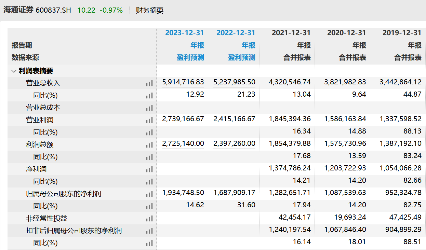Click the chart icon beside 扣非净利润同比
426x250 pixels.
[149, 242]
